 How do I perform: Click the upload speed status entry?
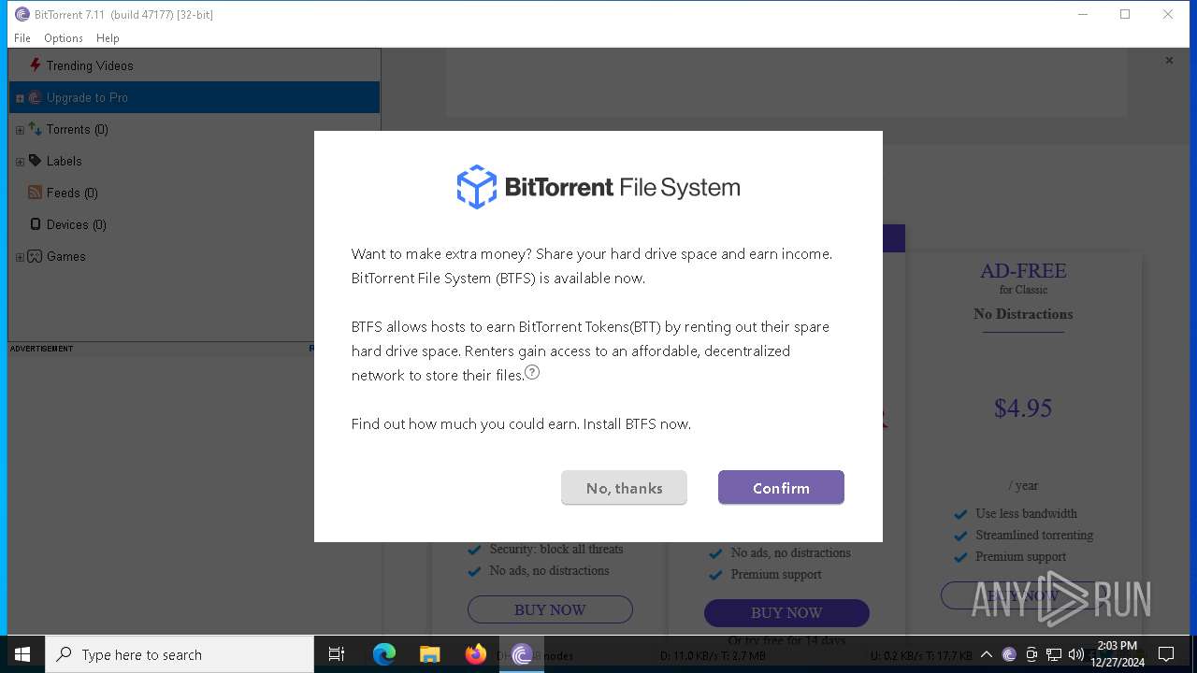pyautogui.click(x=921, y=656)
